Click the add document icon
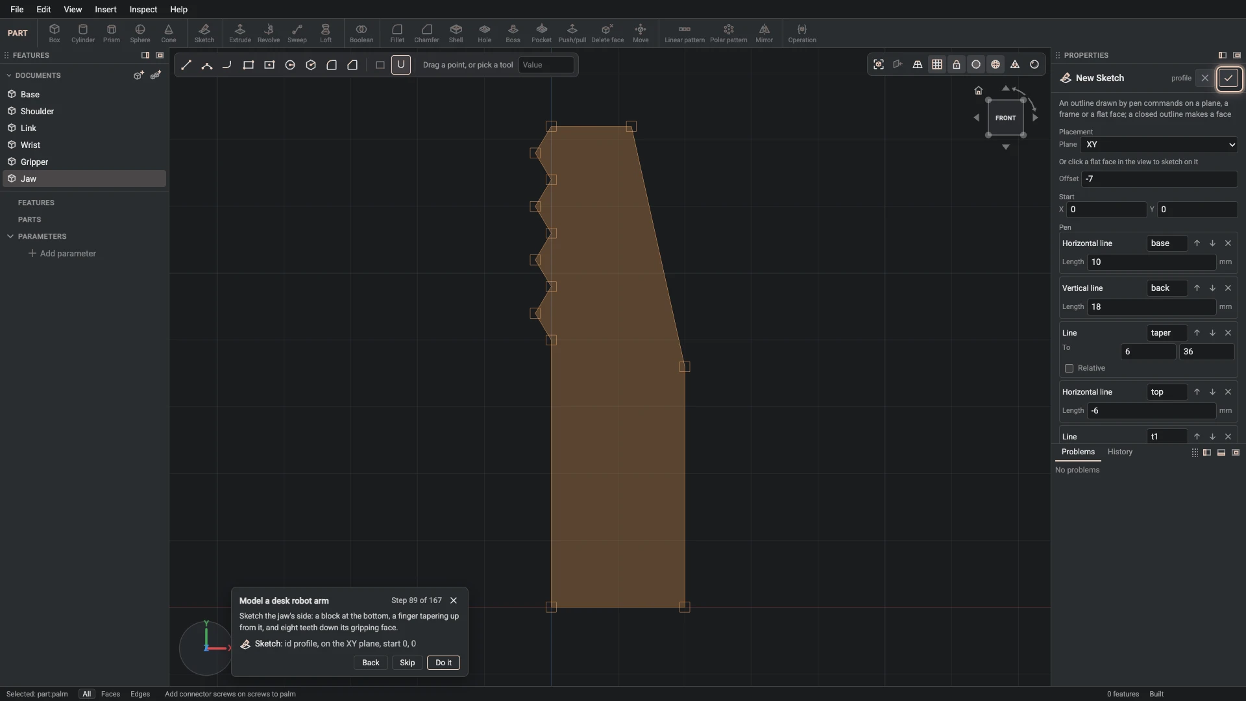Viewport: 1246px width, 701px height. pos(138,76)
